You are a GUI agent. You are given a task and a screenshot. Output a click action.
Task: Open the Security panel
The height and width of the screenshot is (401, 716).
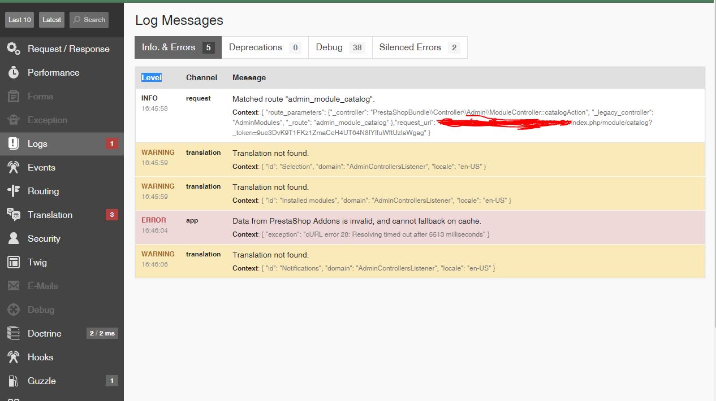62,238
